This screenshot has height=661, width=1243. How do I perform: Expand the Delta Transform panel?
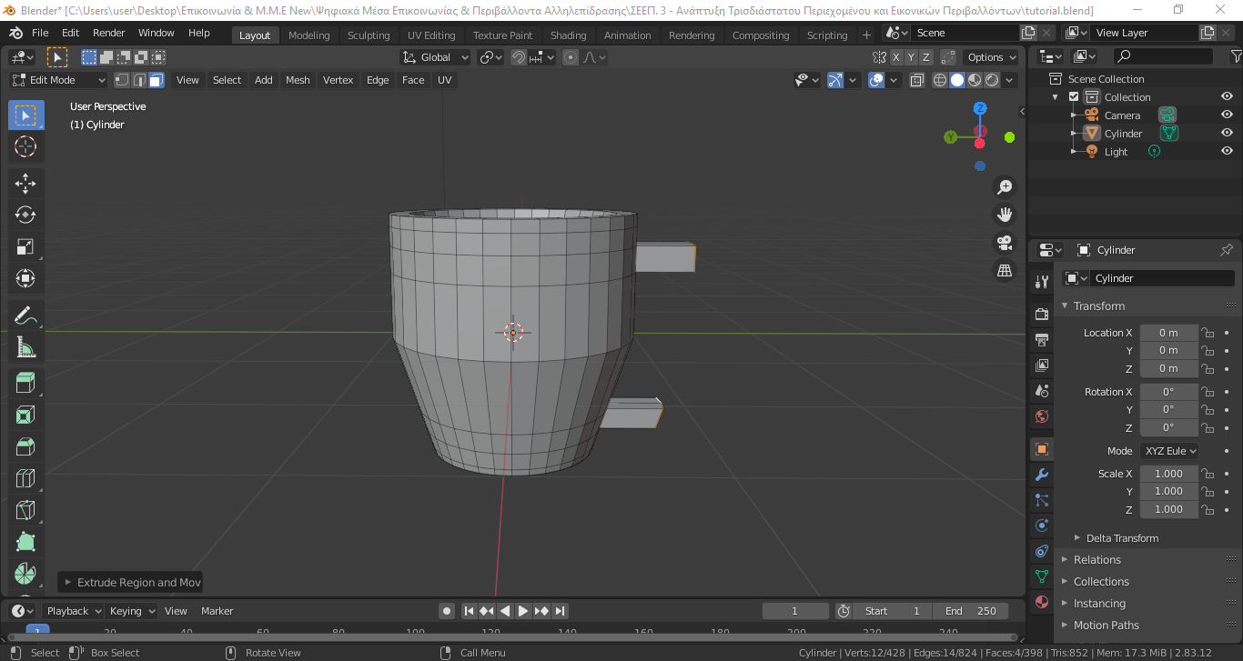pos(1122,537)
